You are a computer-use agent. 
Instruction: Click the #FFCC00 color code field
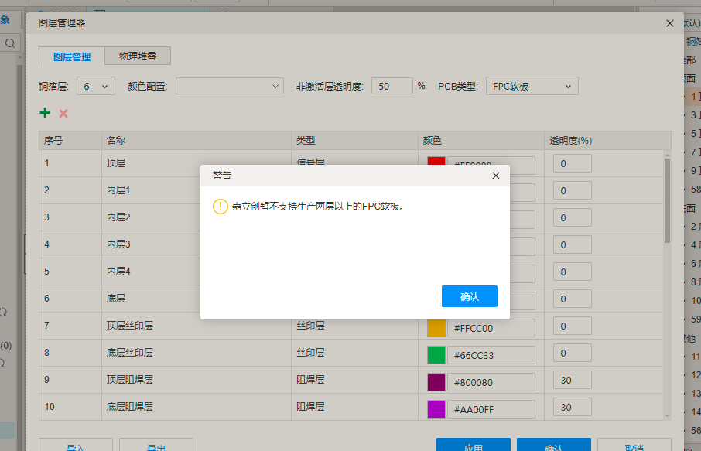point(491,328)
